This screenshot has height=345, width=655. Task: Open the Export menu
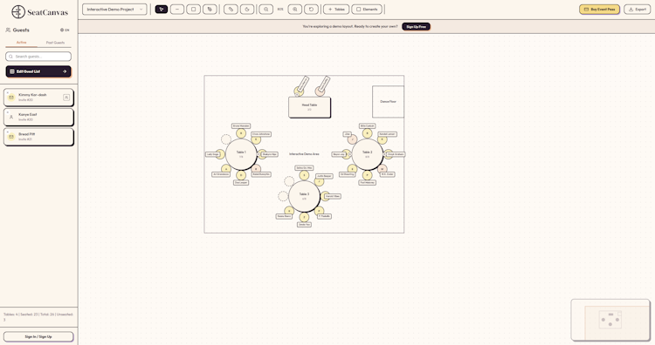click(637, 10)
